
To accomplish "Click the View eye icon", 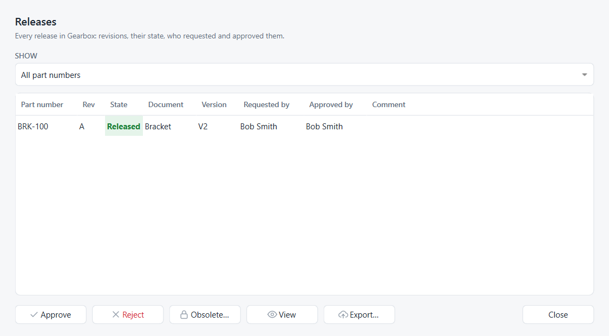I will click(272, 315).
